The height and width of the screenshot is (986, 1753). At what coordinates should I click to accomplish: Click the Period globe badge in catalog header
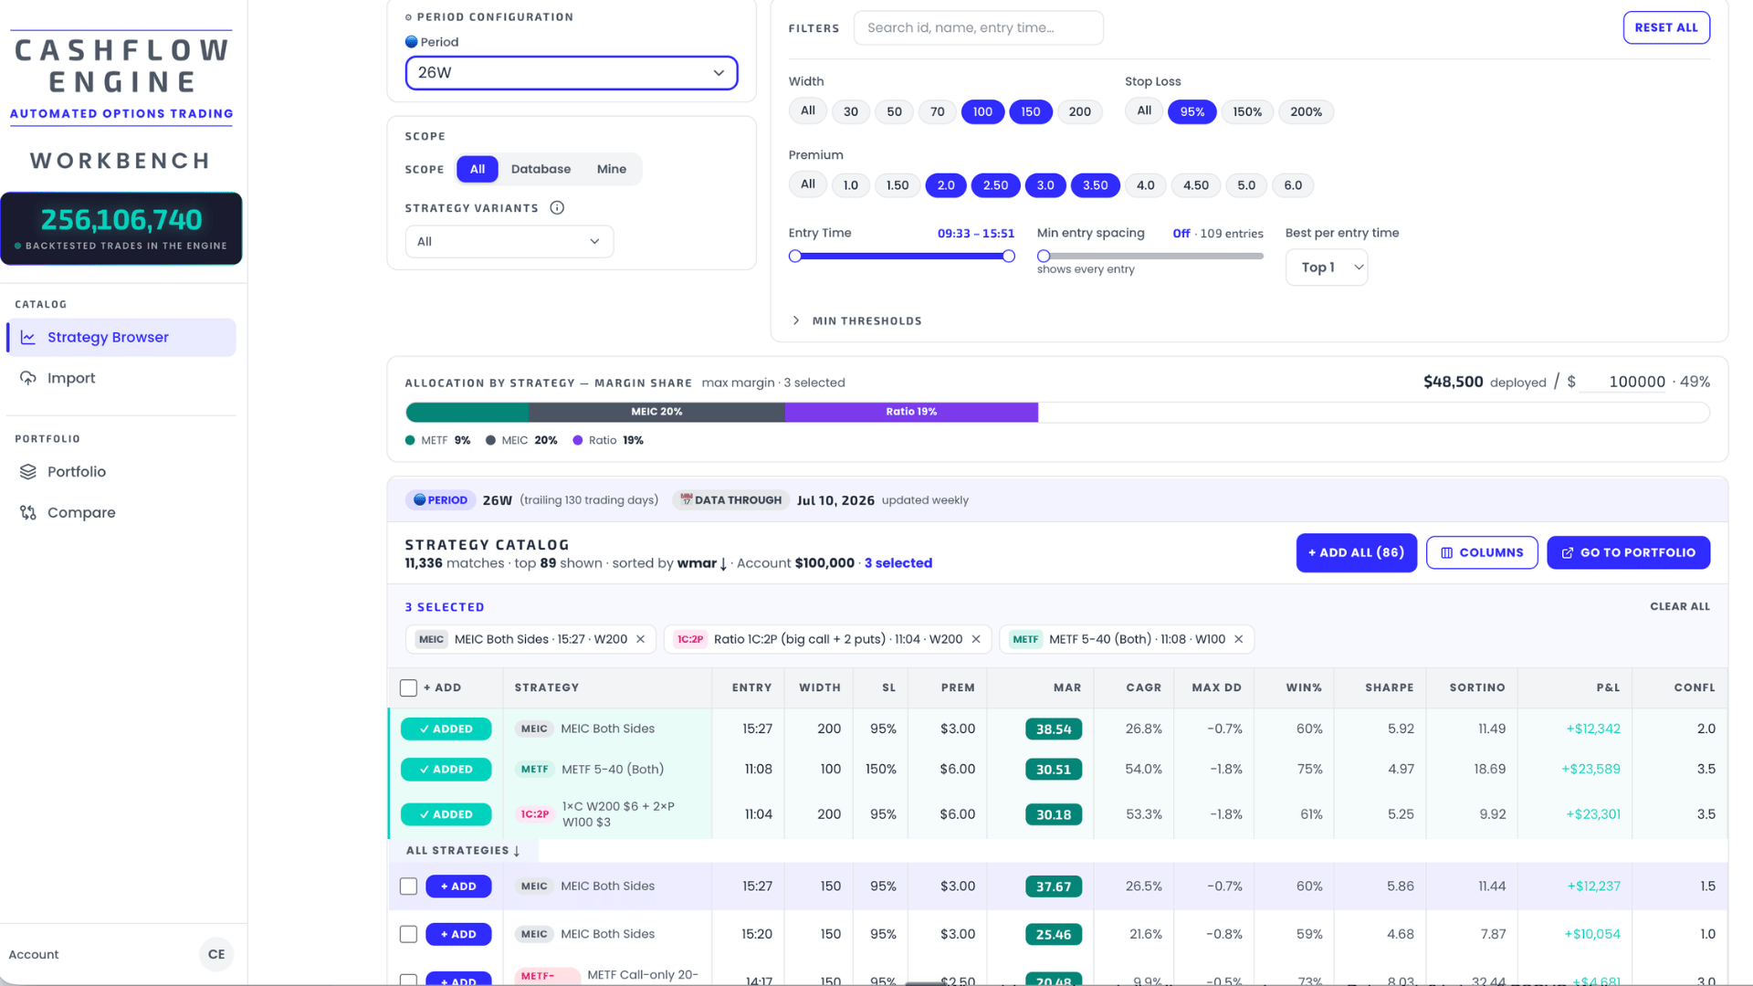pyautogui.click(x=440, y=500)
